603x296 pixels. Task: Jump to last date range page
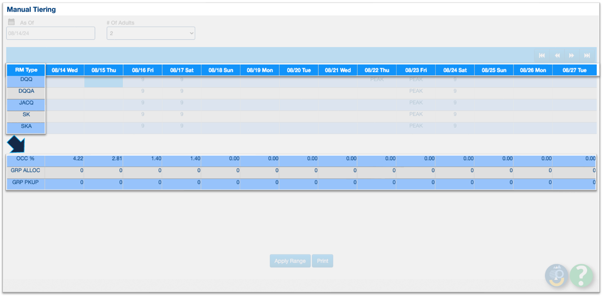coord(587,55)
